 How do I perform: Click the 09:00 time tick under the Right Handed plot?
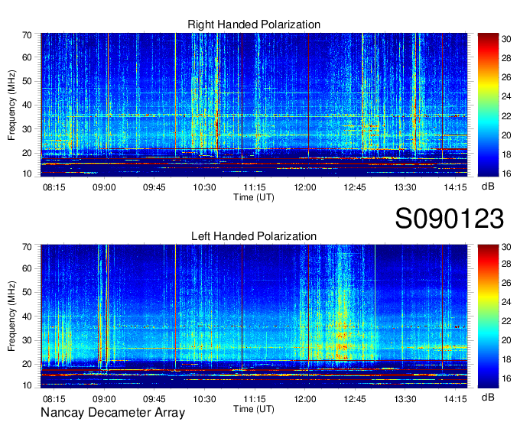tap(104, 187)
